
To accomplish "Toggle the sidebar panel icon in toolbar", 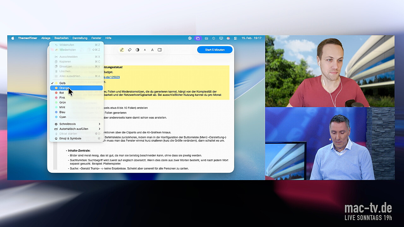I will click(160, 50).
